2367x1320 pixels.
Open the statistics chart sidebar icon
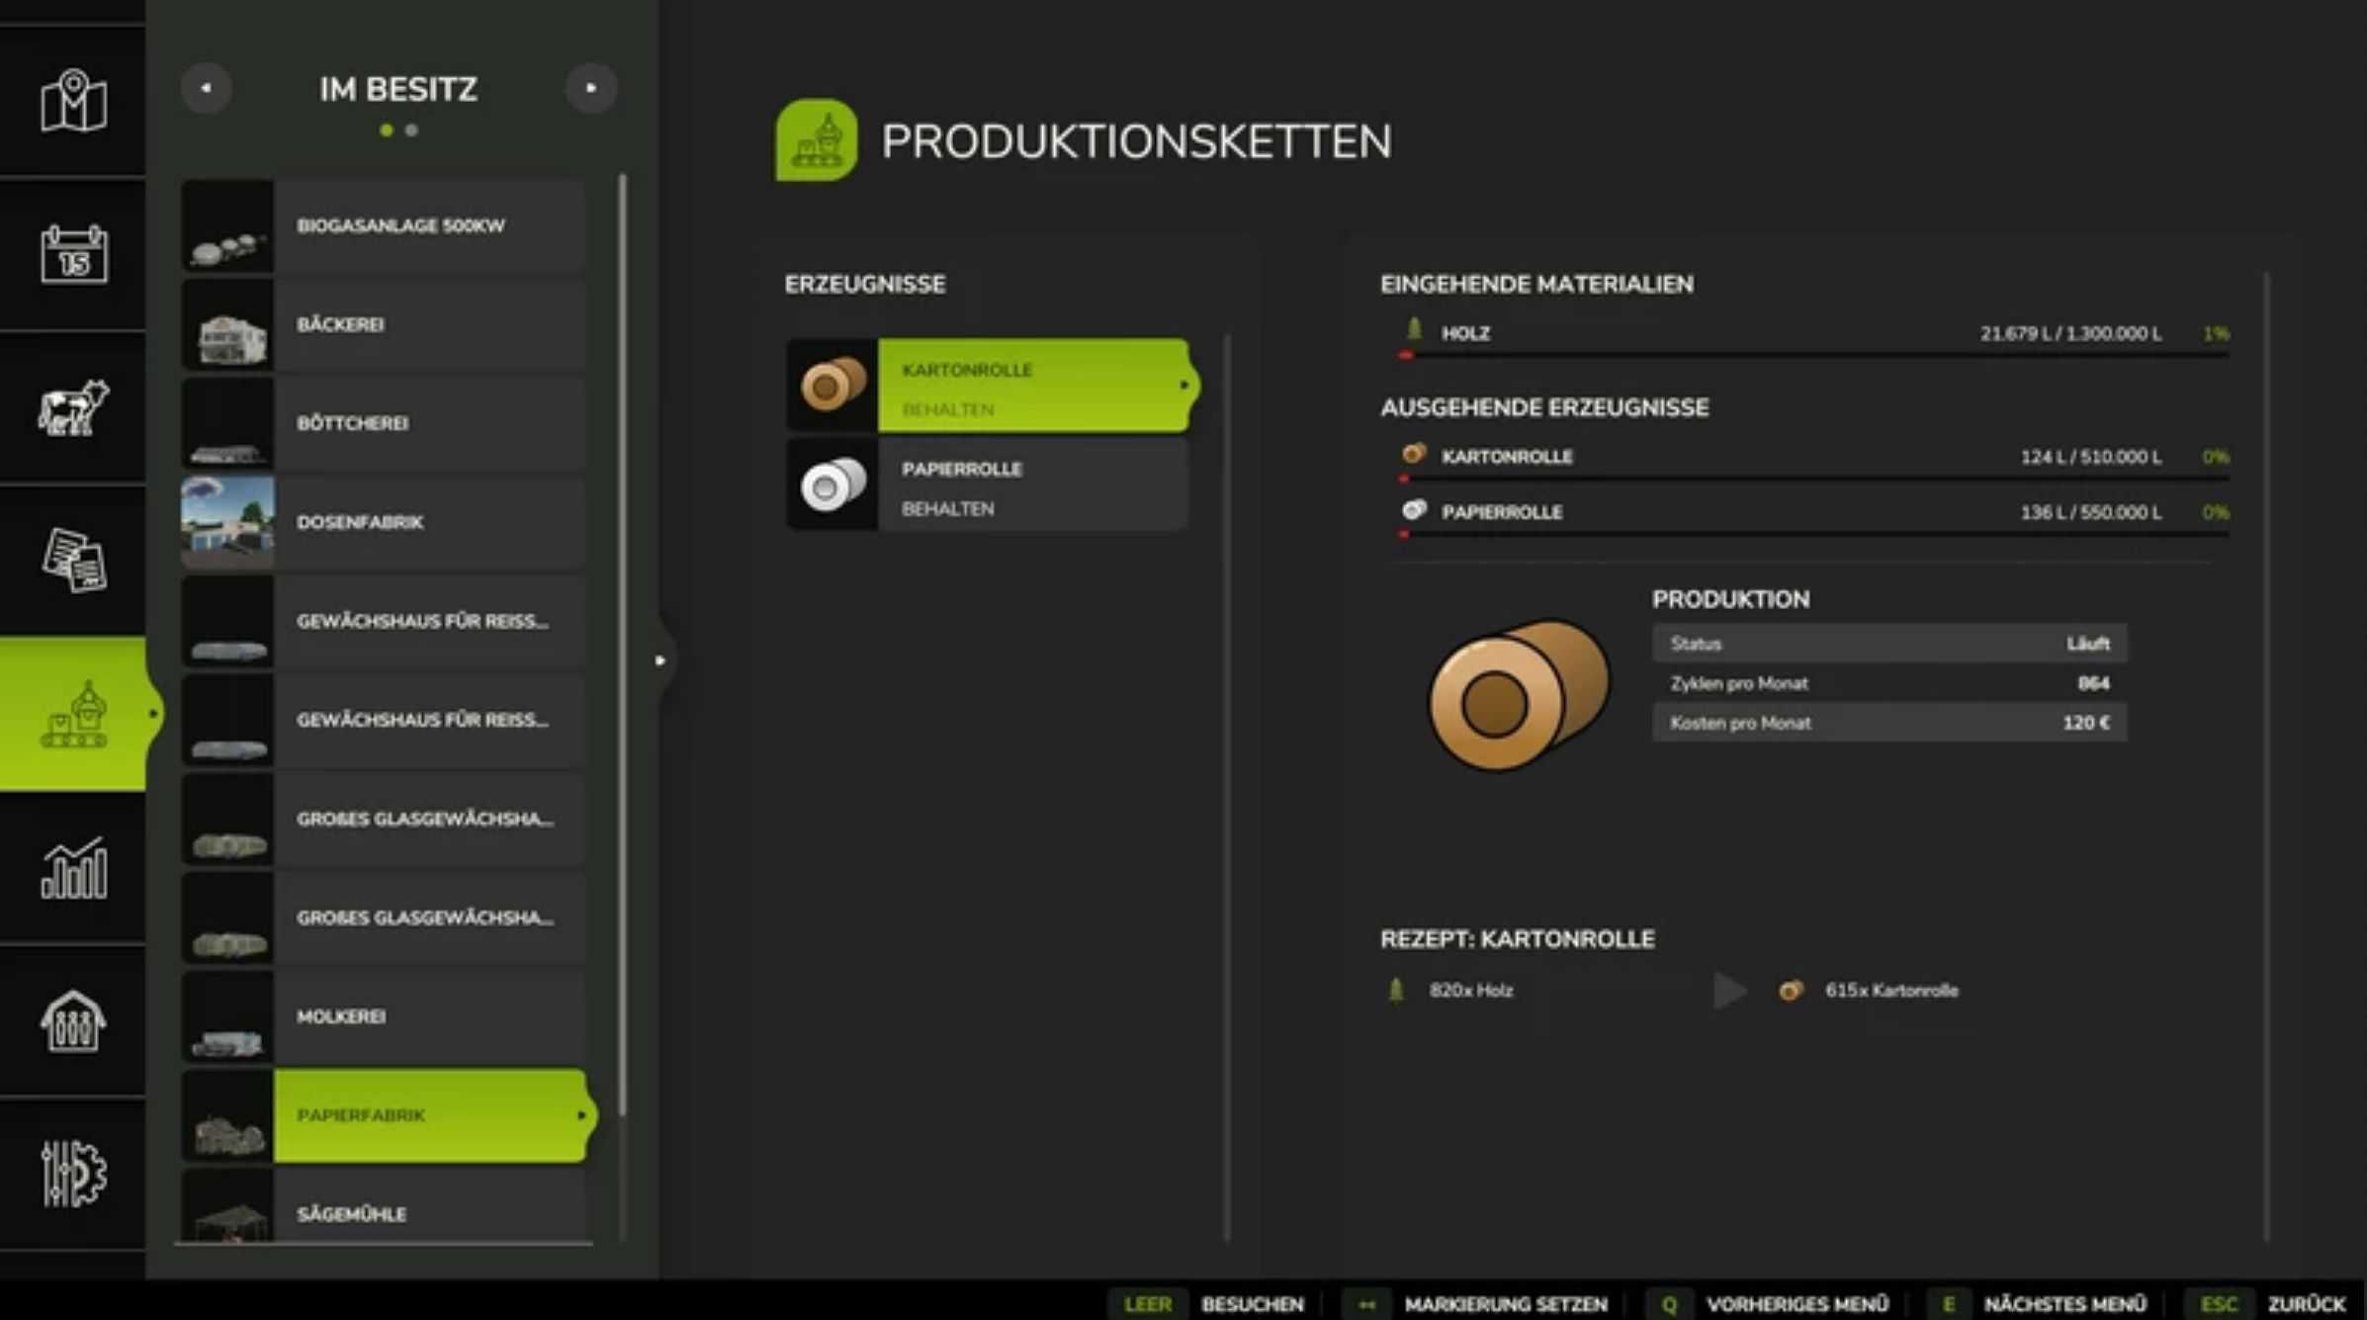tap(73, 868)
